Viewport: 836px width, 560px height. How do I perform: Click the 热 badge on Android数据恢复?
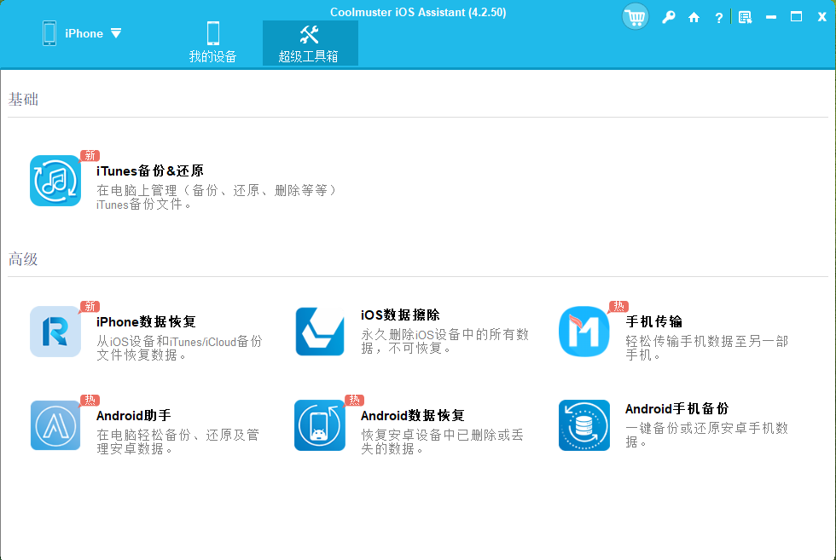(x=355, y=400)
